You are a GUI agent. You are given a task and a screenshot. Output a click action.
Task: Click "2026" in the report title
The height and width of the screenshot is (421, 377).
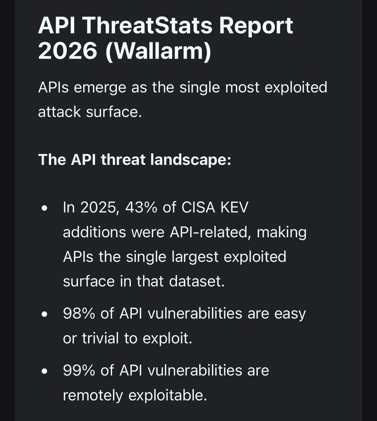click(67, 52)
